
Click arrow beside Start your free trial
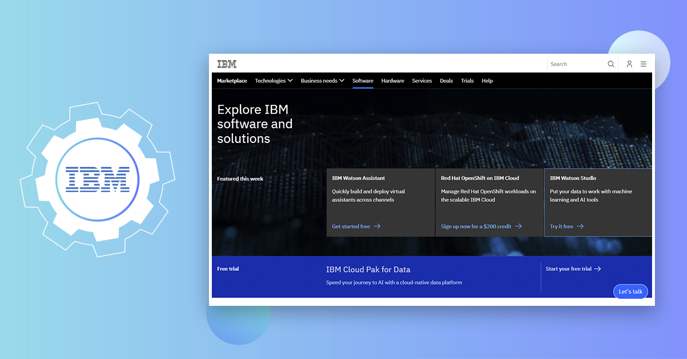tap(598, 269)
